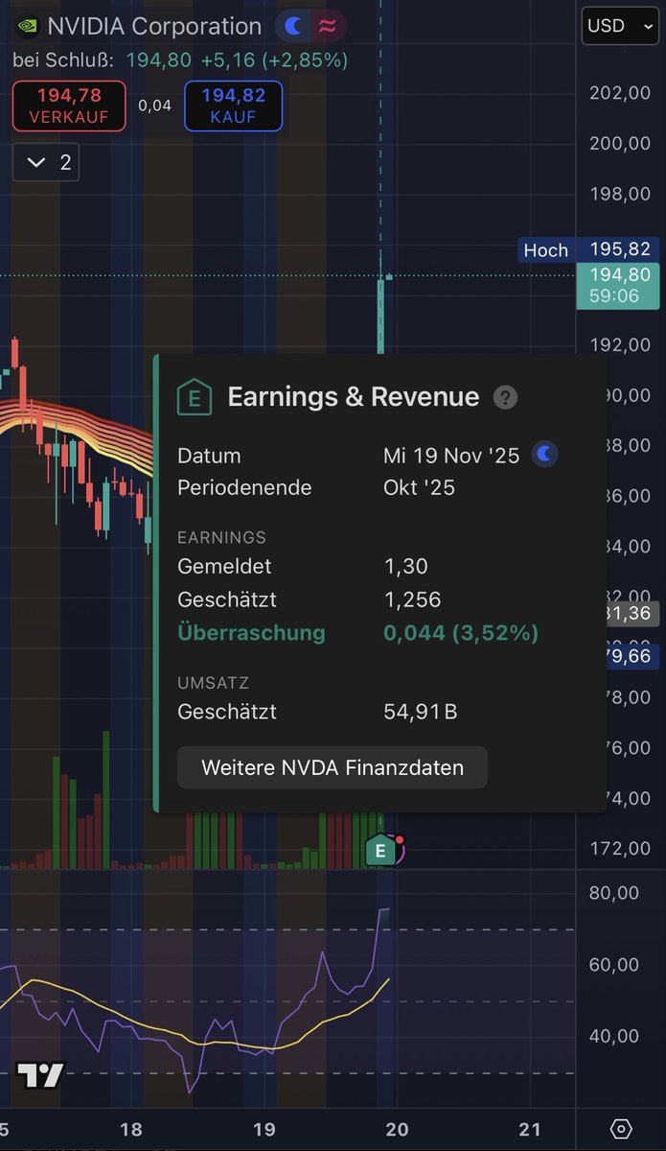Open the USD currency dropdown
This screenshot has width=666, height=1151.
(x=620, y=26)
